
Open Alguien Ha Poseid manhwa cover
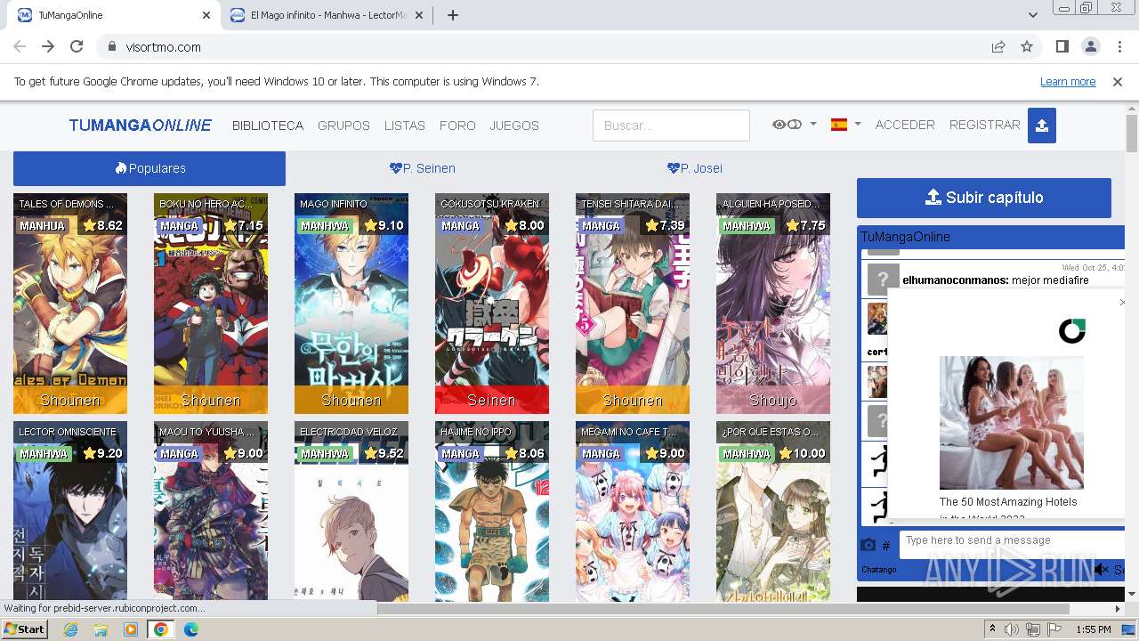(773, 304)
